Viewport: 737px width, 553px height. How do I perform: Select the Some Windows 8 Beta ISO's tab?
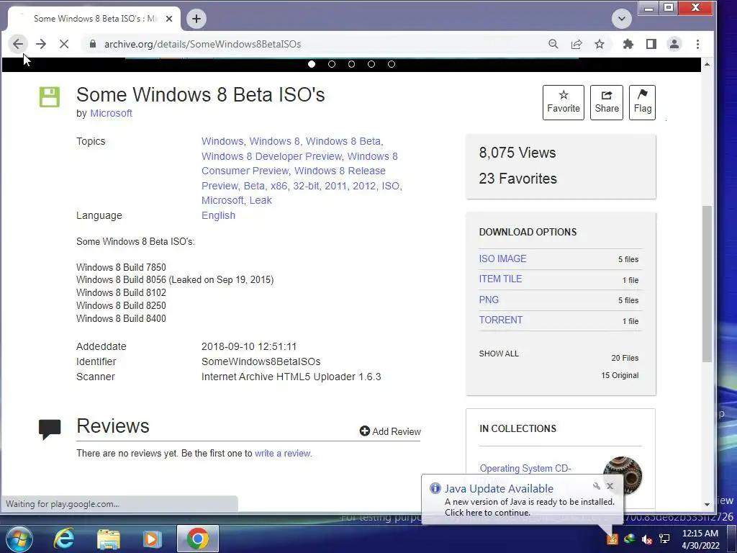[94, 19]
